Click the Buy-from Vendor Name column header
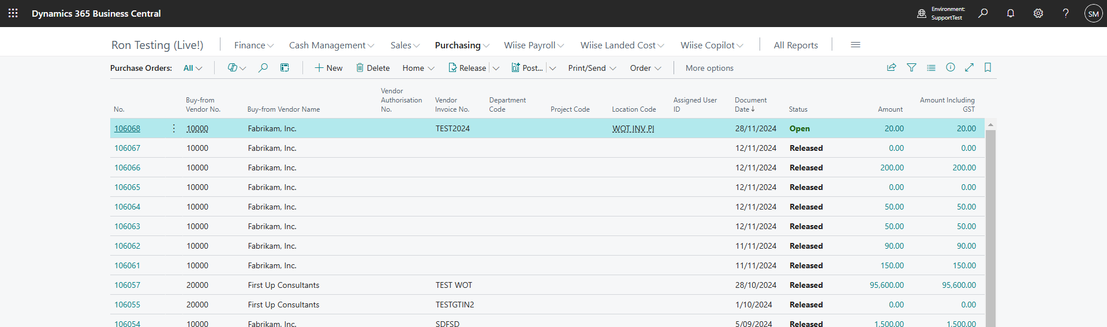 [x=283, y=109]
